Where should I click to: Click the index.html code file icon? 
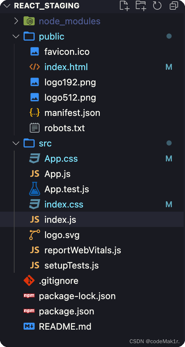(x=35, y=67)
